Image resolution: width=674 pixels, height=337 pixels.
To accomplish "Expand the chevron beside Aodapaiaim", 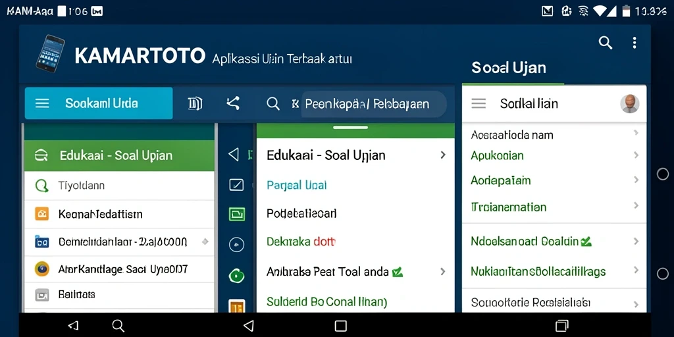I will [636, 180].
